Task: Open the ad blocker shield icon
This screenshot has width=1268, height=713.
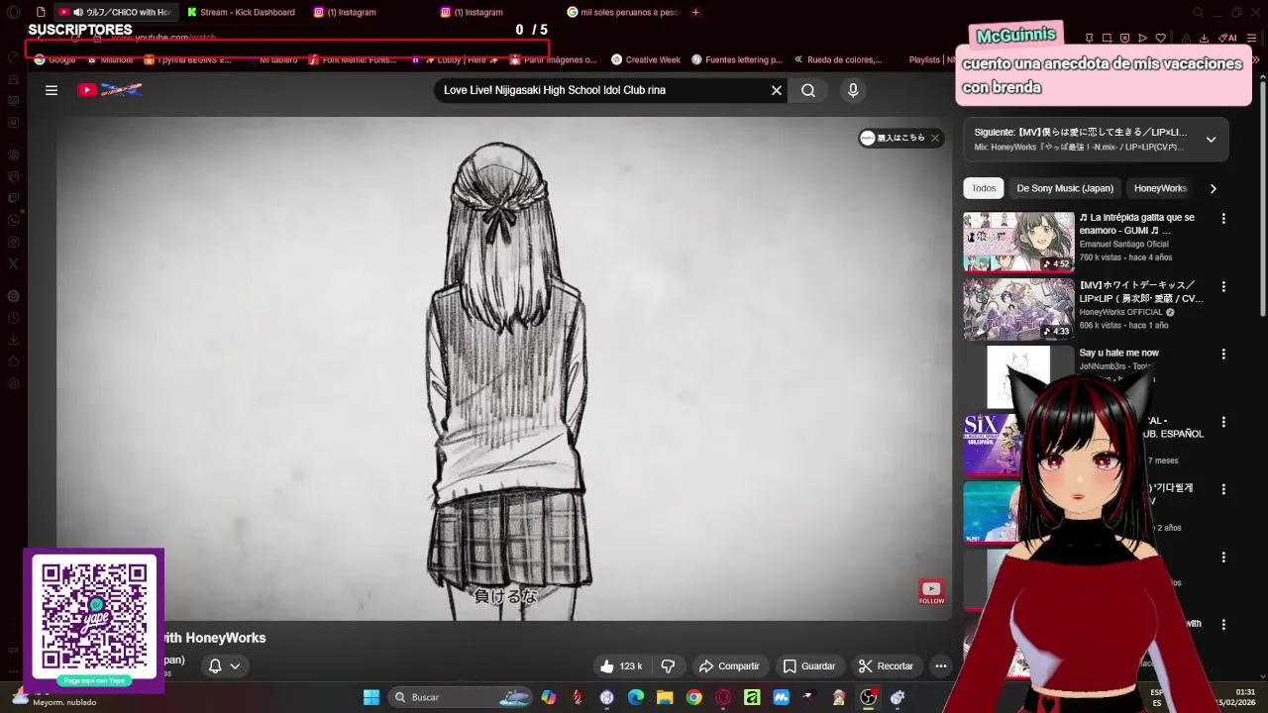Action: point(1124,38)
